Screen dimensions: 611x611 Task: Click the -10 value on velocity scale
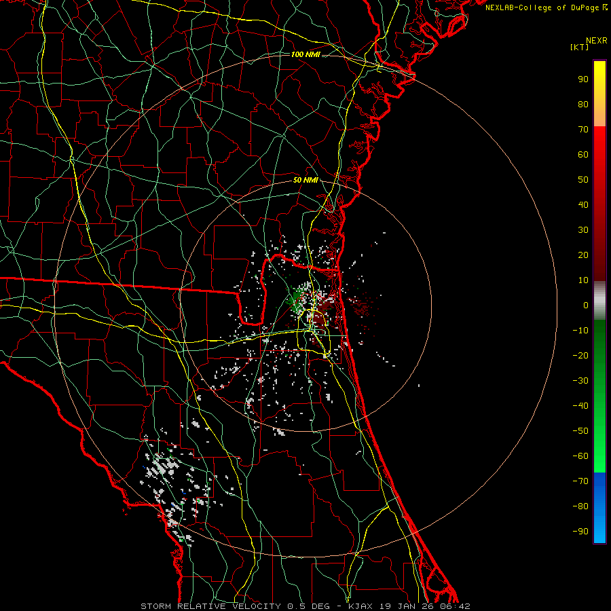pos(580,331)
